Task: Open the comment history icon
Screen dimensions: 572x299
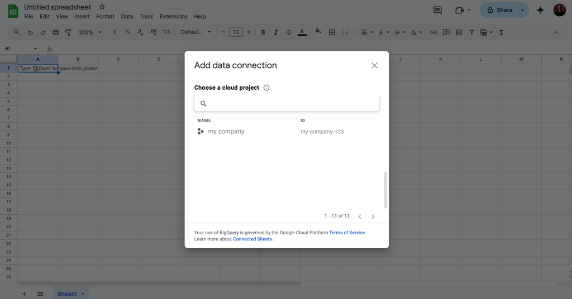Action: (x=437, y=10)
